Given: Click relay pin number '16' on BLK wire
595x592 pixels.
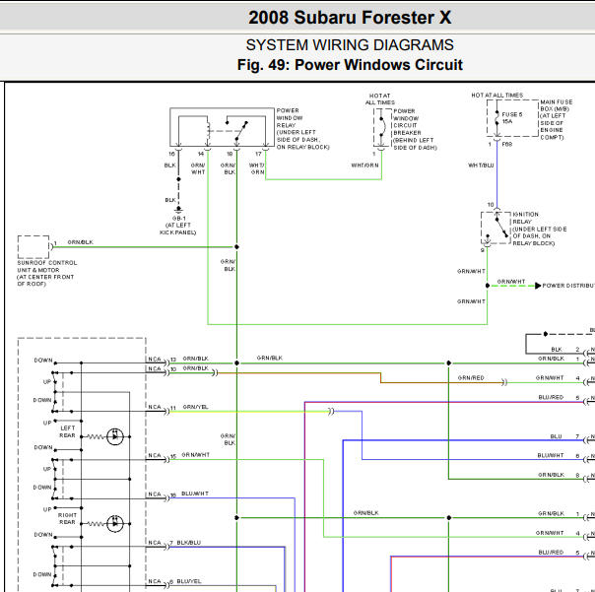Looking at the screenshot, I should pos(171,154).
